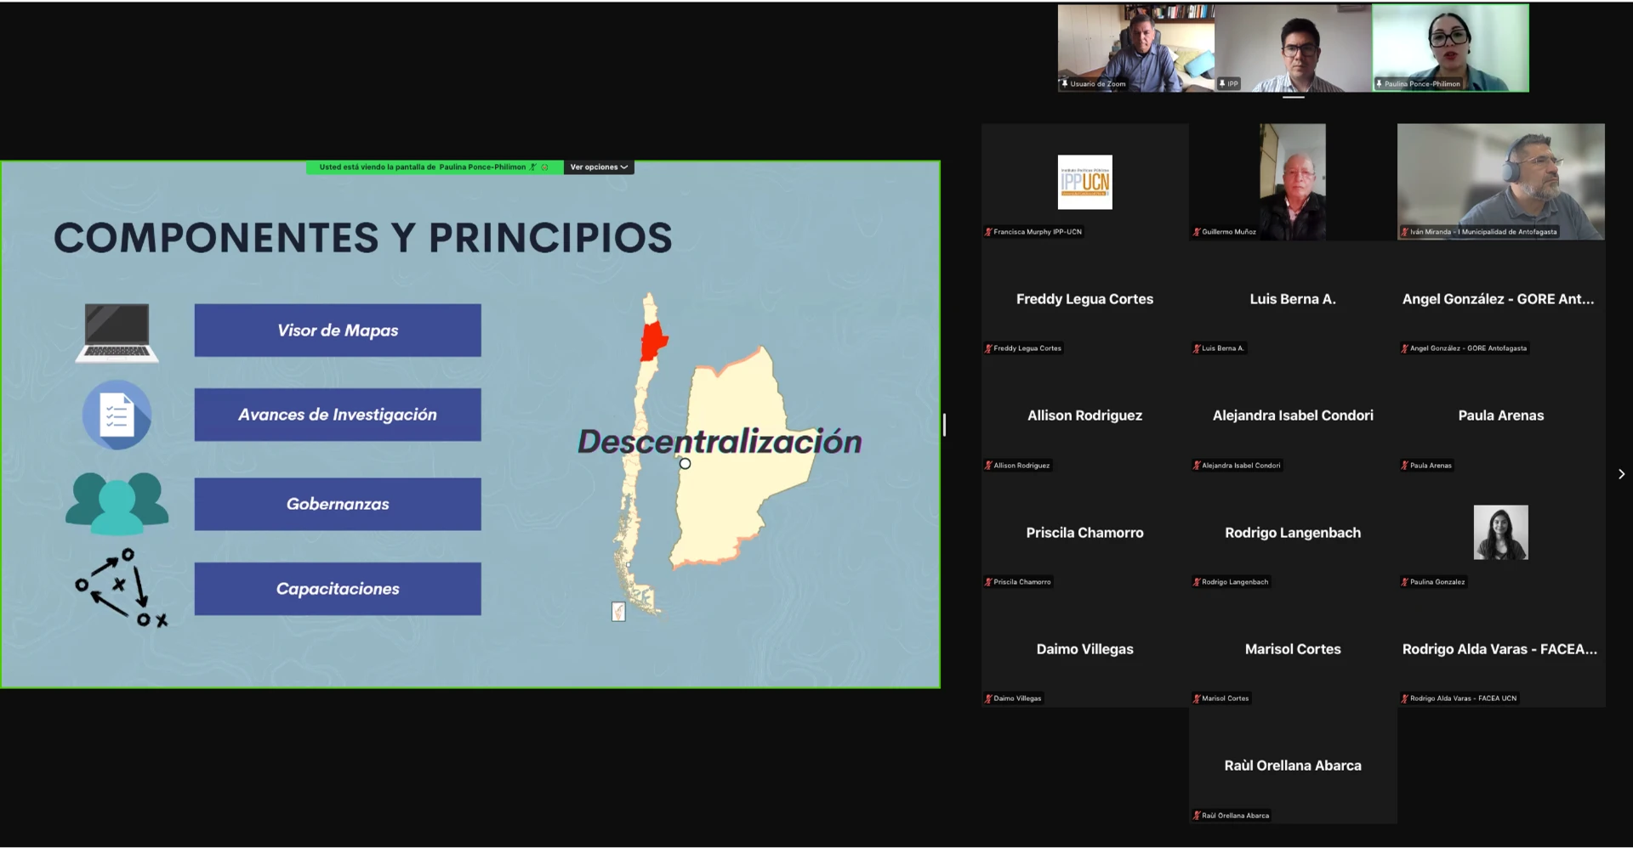Click the large name Daimo Villegas
The height and width of the screenshot is (848, 1633).
pos(1084,649)
